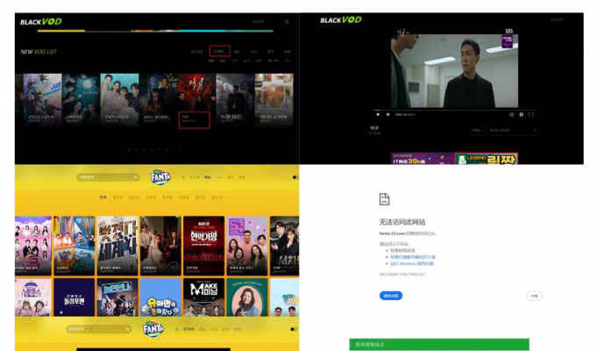Click the blue 重新加载 reload button
Screen dimensions: 597x351
coord(391,296)
